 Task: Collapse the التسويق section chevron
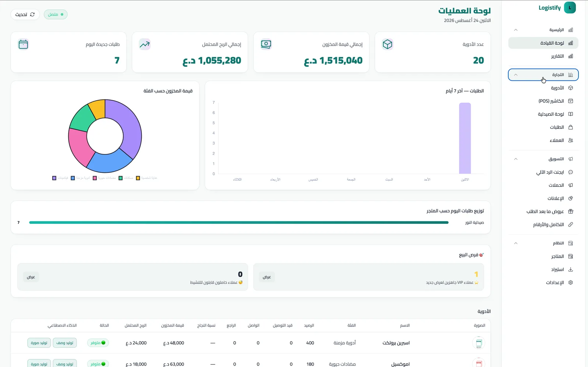[x=516, y=159]
